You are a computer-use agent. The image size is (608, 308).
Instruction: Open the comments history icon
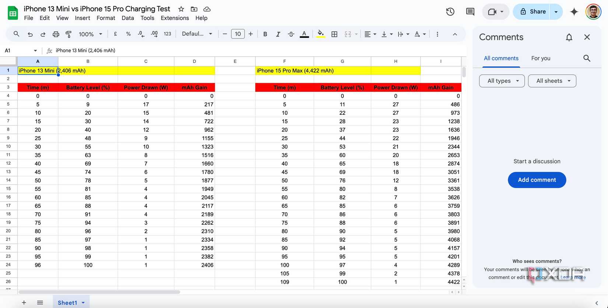(x=470, y=12)
